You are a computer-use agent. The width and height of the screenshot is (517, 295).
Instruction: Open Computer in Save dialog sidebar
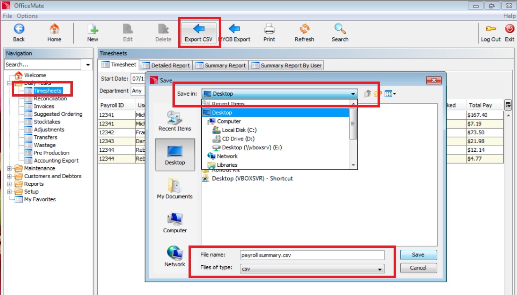[175, 222]
